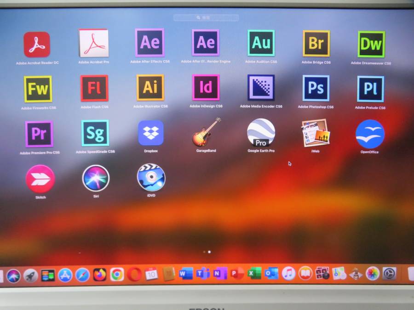This screenshot has width=414, height=310.
Task: Launch the iDVD app
Action: tap(151, 177)
